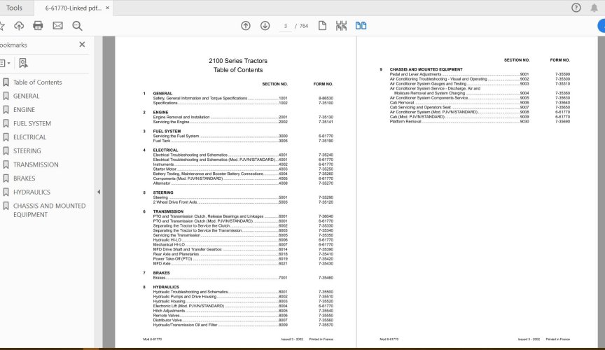Click the bookmark icon beside BRAKES
Viewport: 605px width, 350px height.
point(6,178)
